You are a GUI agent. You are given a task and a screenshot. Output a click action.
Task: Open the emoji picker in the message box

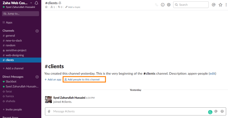coord(222,112)
